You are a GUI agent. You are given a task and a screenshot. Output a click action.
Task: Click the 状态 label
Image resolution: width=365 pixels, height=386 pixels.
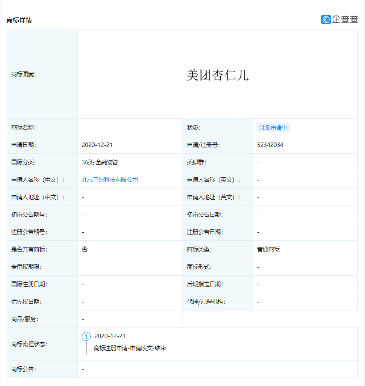tap(194, 127)
